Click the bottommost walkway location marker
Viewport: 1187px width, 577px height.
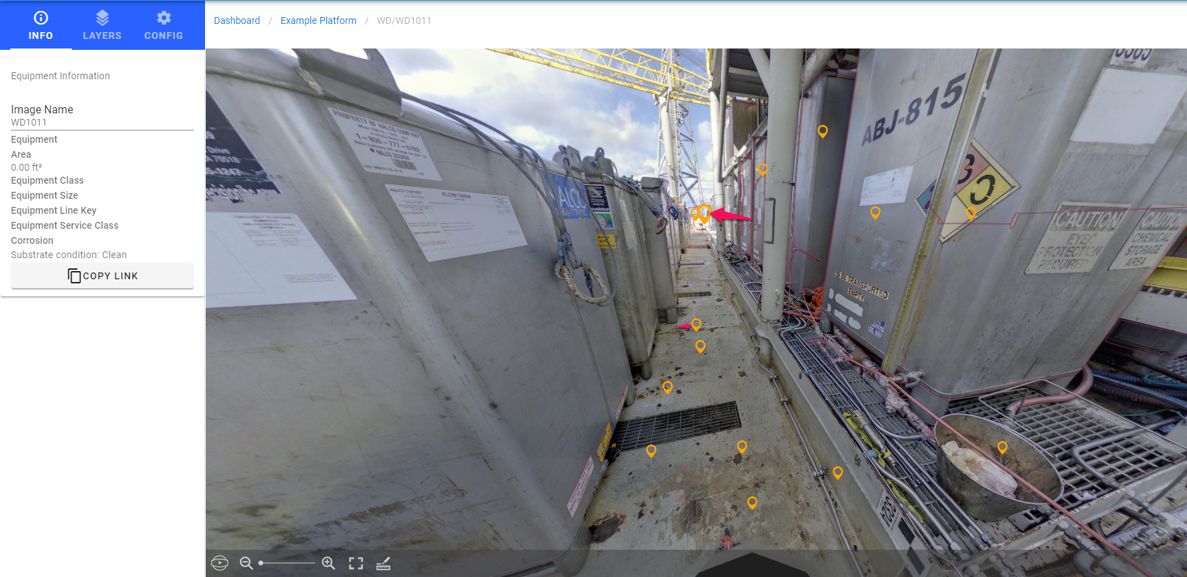point(752,503)
